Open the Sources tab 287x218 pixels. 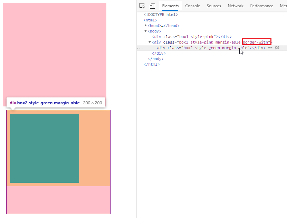pyautogui.click(x=213, y=6)
